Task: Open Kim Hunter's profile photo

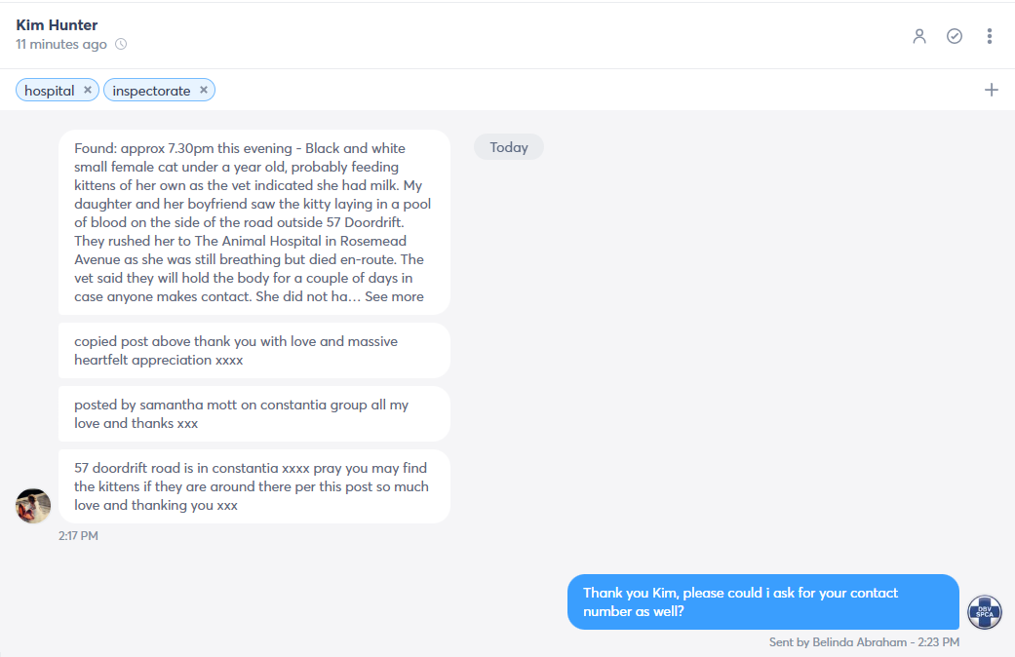Action: pyautogui.click(x=33, y=506)
